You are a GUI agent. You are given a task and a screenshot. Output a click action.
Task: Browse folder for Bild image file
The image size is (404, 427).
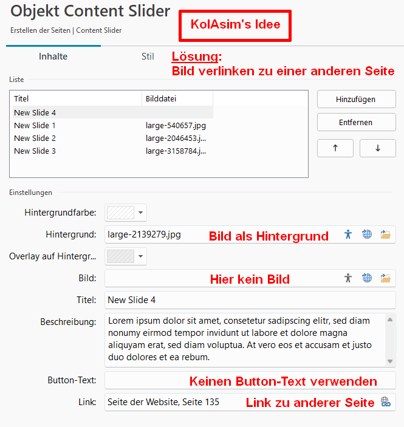pos(386,278)
